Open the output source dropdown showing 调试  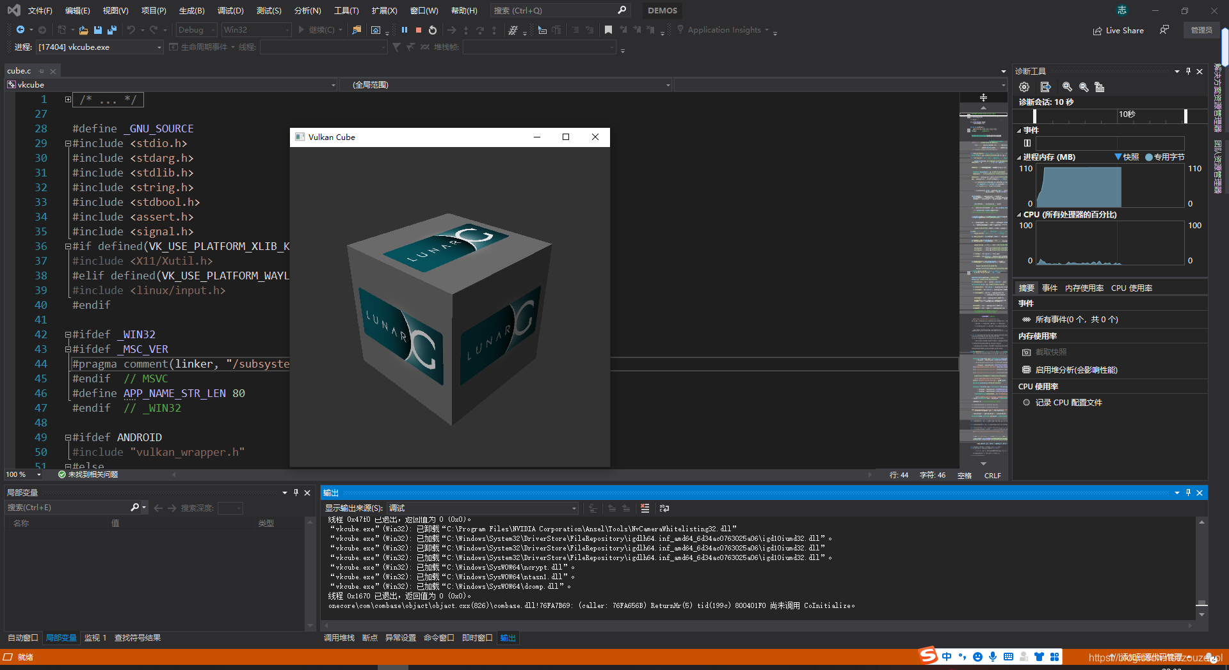click(483, 508)
